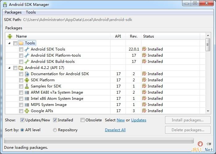The width and height of the screenshot is (216, 154).
Task: Check the Android SDK Platform-tools checkbox
Action: (x=21, y=55)
